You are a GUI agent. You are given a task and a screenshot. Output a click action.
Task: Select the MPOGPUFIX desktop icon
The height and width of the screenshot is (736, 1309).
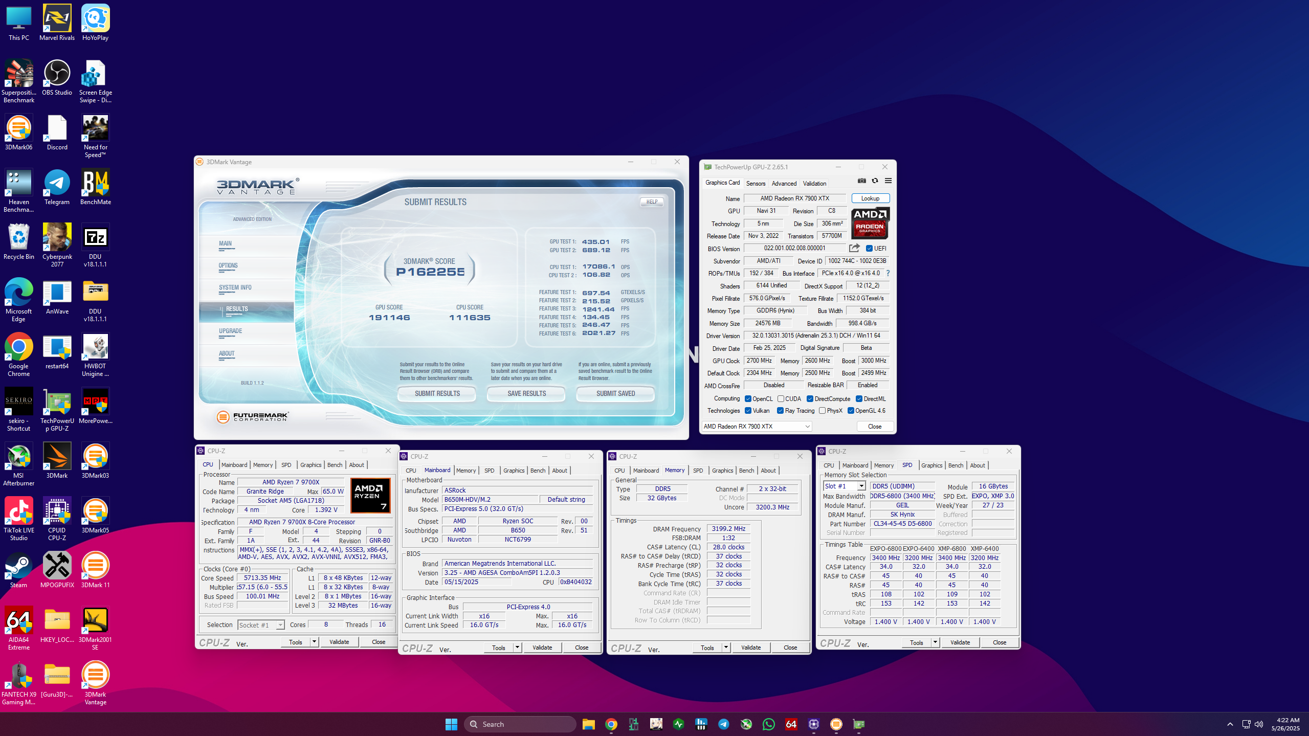tap(57, 570)
